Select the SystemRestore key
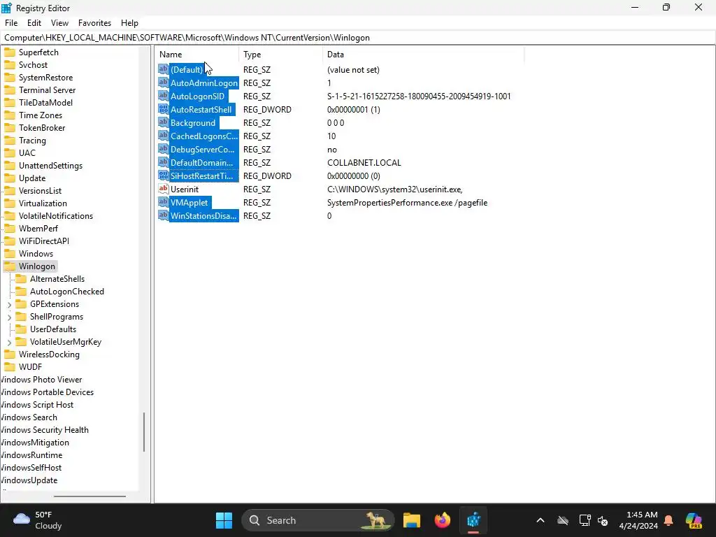The image size is (716, 537). click(x=45, y=78)
